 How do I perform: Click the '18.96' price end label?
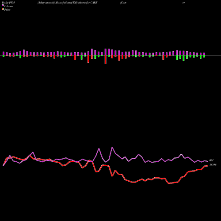[213, 165]
